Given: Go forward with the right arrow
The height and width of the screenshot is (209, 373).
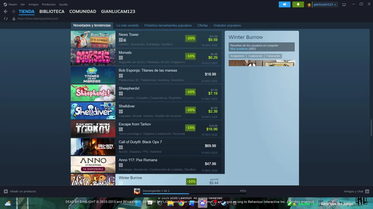Looking at the screenshot, I should click(13, 12).
